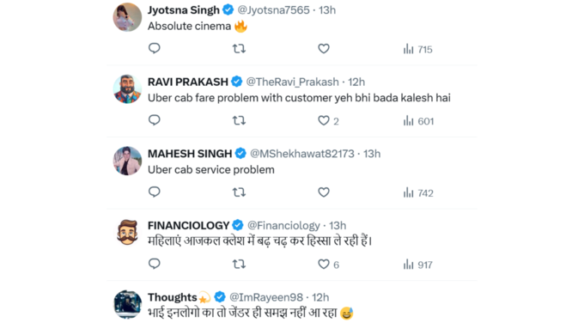The image size is (584, 329).
Task: Like Jyotsna Singh's 'Absolute cinema' tweet
Action: (x=324, y=49)
